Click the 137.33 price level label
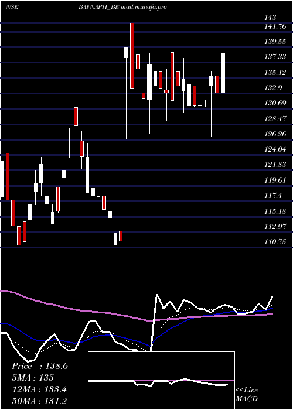Screen dimensions: 293x410 pos(275,57)
